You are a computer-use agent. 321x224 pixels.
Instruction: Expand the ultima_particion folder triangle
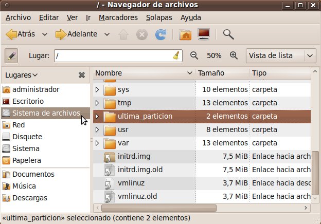coord(97,116)
